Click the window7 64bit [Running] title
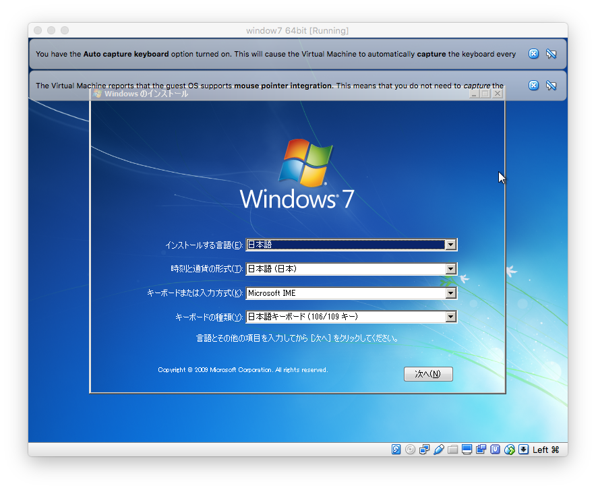The height and width of the screenshot is (490, 596). (297, 30)
